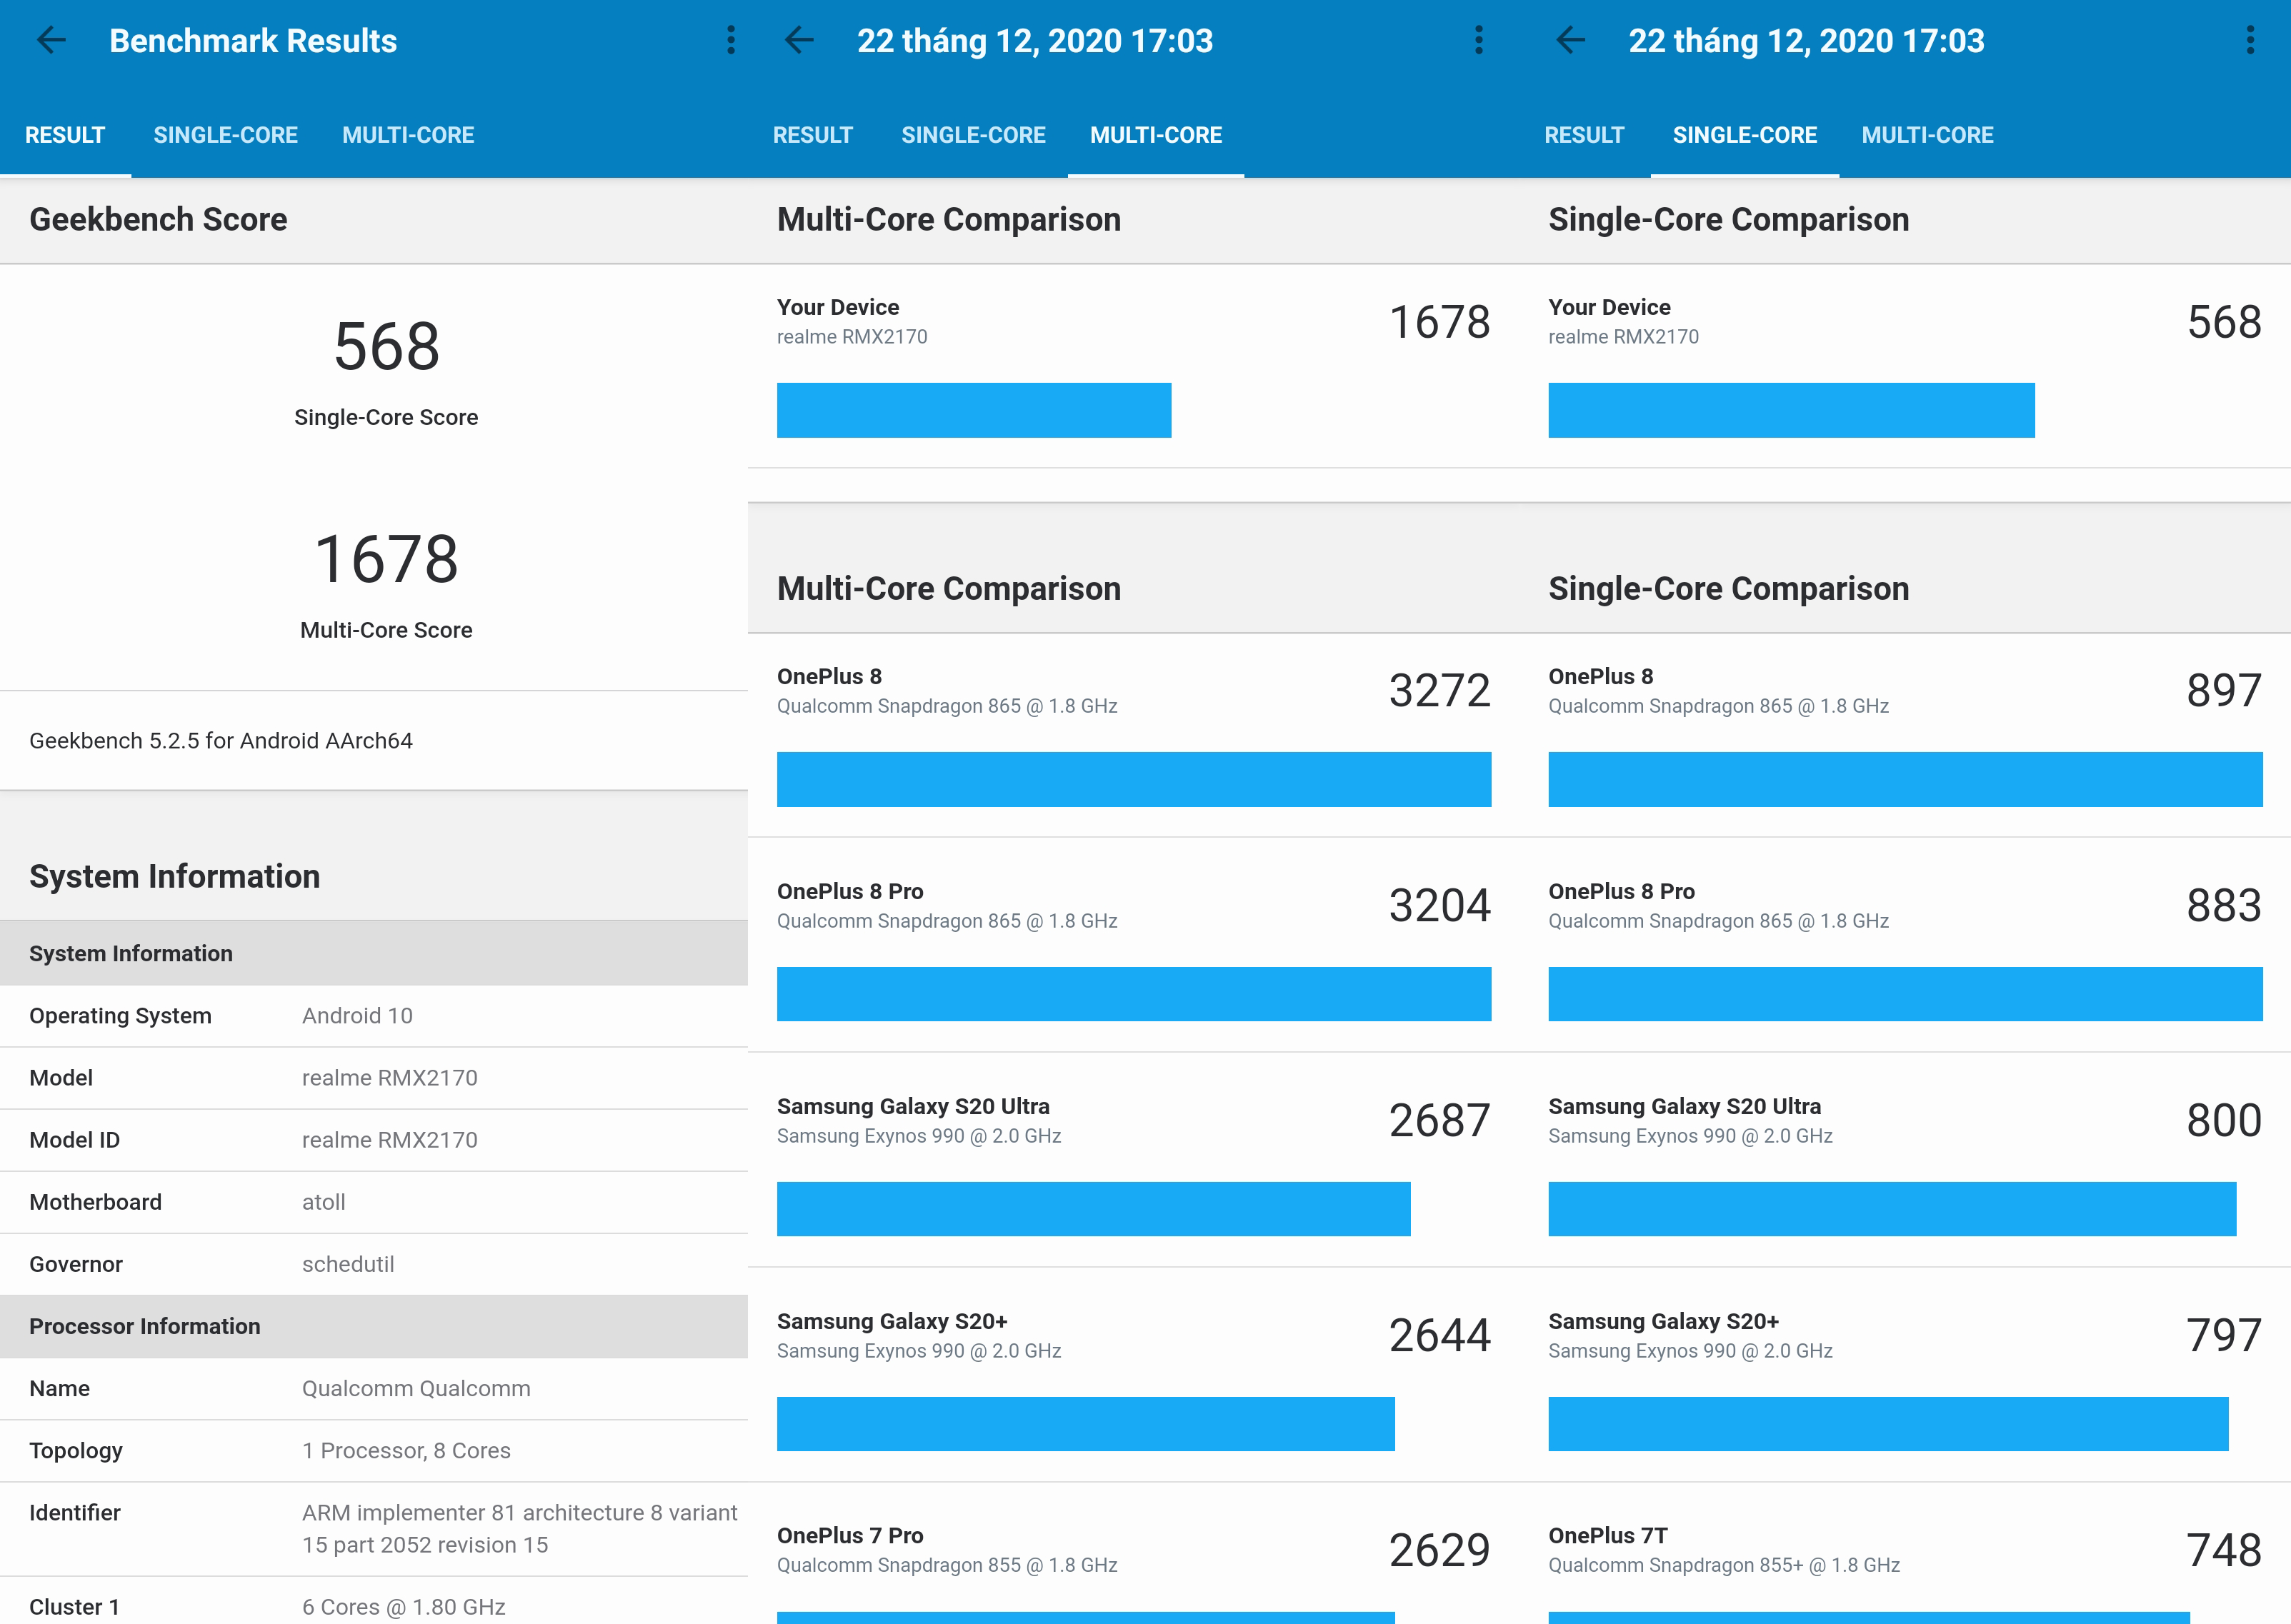Screen dimensions: 2291x1624
Task: Tap Your Device single-core bar for 568
Action: click(x=1791, y=410)
